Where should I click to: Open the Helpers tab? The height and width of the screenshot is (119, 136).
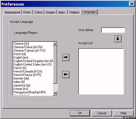pos(74,12)
